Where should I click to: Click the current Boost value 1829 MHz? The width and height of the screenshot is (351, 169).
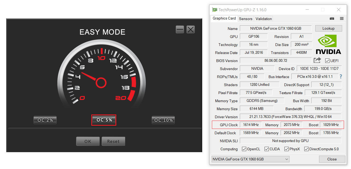click(x=331, y=125)
